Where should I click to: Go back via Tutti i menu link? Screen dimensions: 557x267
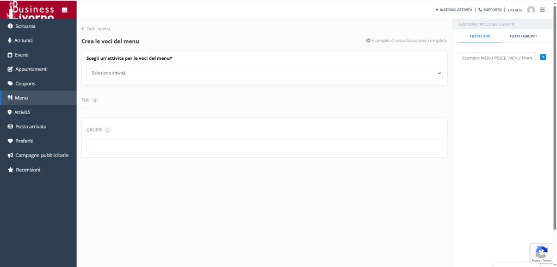click(x=96, y=29)
